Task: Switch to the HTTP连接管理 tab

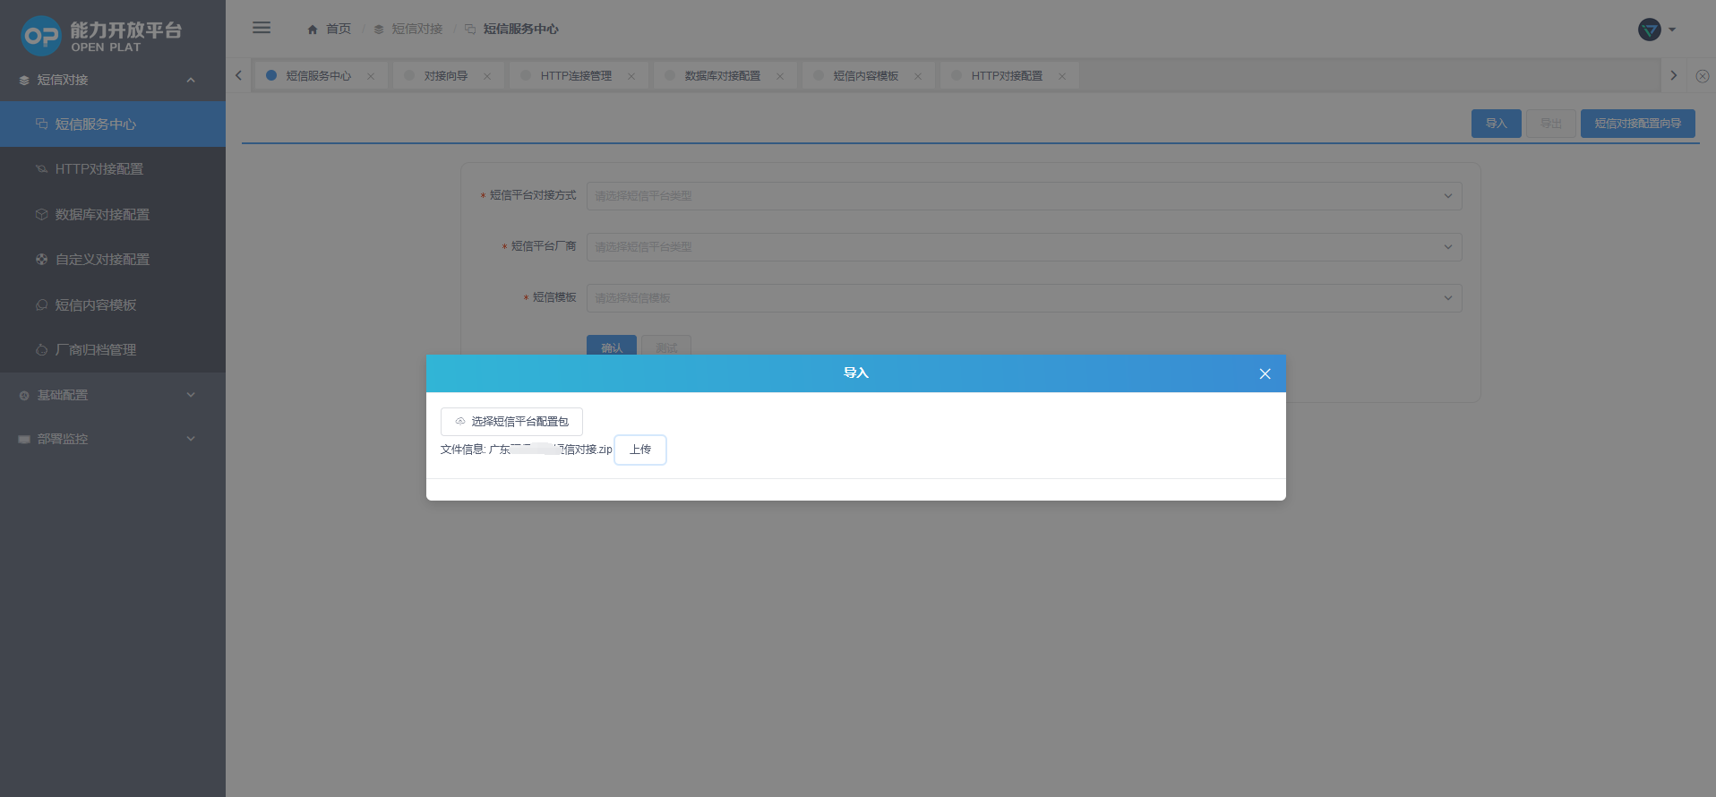Action: (579, 76)
